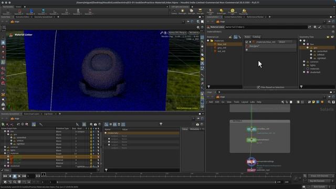Screen dimensions: 336x189
Task: Click the current frame marker on timeline
Action: 43,174
